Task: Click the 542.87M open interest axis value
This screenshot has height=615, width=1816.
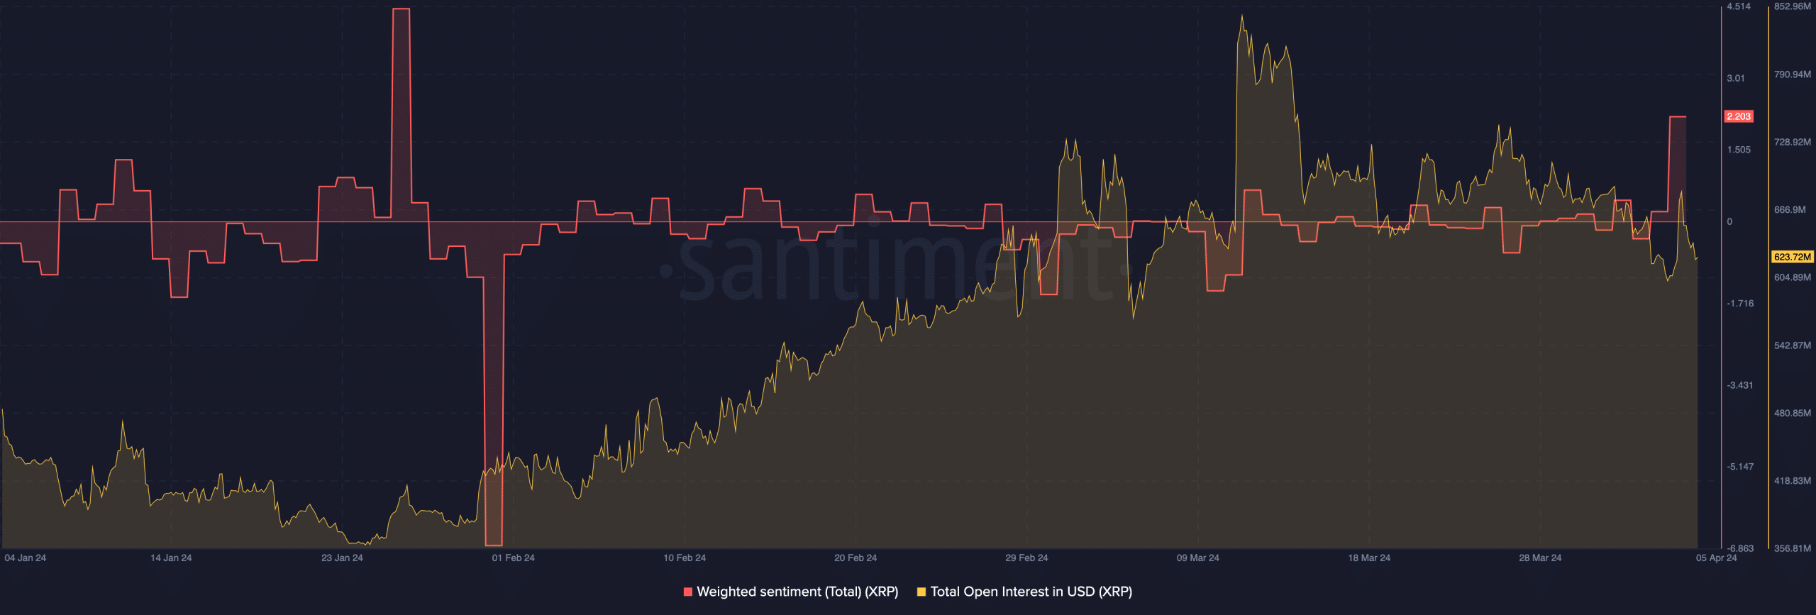Action: pyautogui.click(x=1793, y=345)
